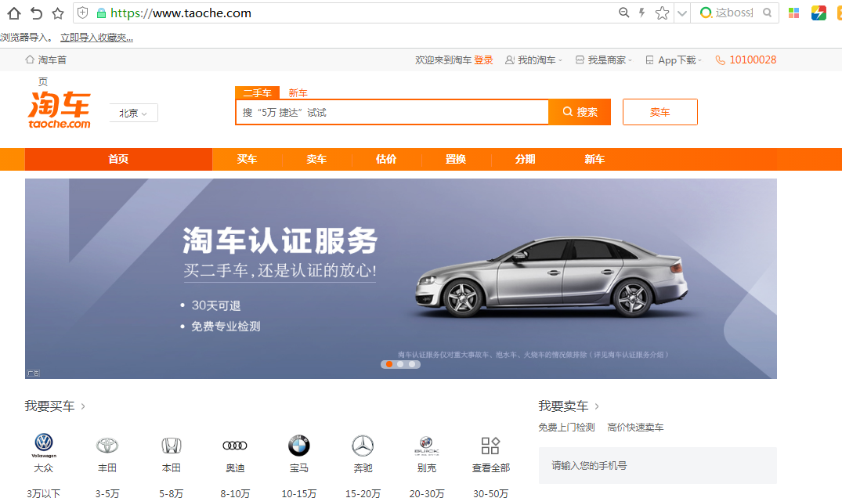The image size is (842, 498).
Task: Open 买车 in the orange nav bar
Action: pyautogui.click(x=247, y=160)
